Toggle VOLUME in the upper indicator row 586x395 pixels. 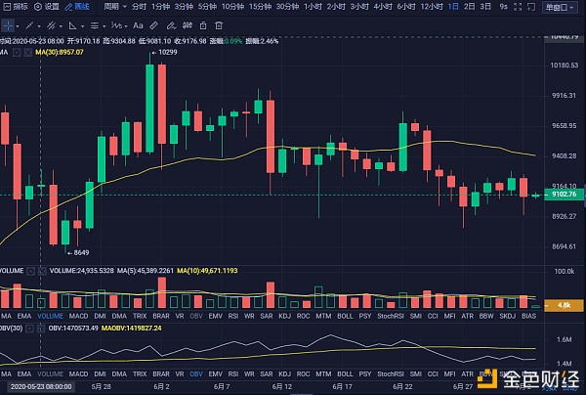(x=50, y=316)
